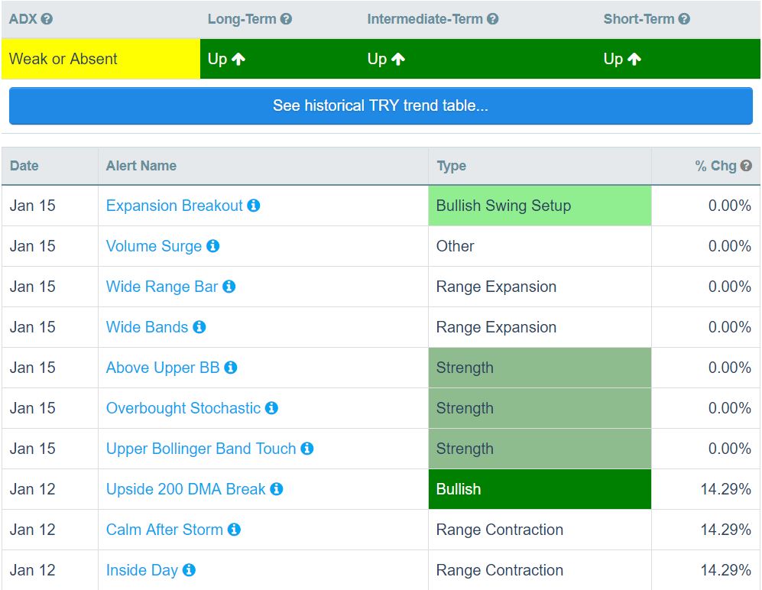762x590 pixels.
Task: Show info for Above Upper BB
Action: tap(231, 368)
